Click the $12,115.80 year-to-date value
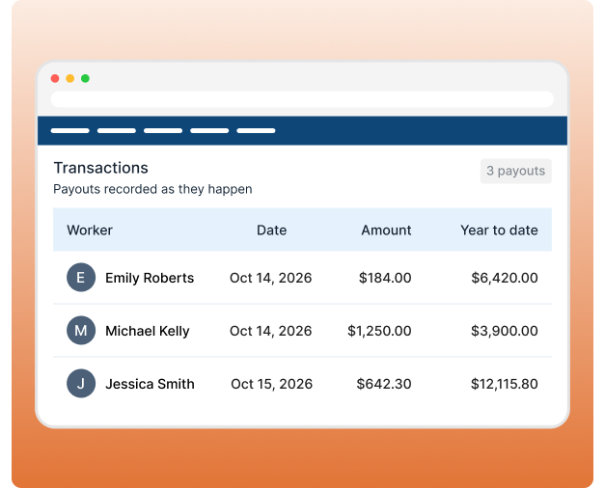Image resolution: width=605 pixels, height=488 pixels. point(505,384)
